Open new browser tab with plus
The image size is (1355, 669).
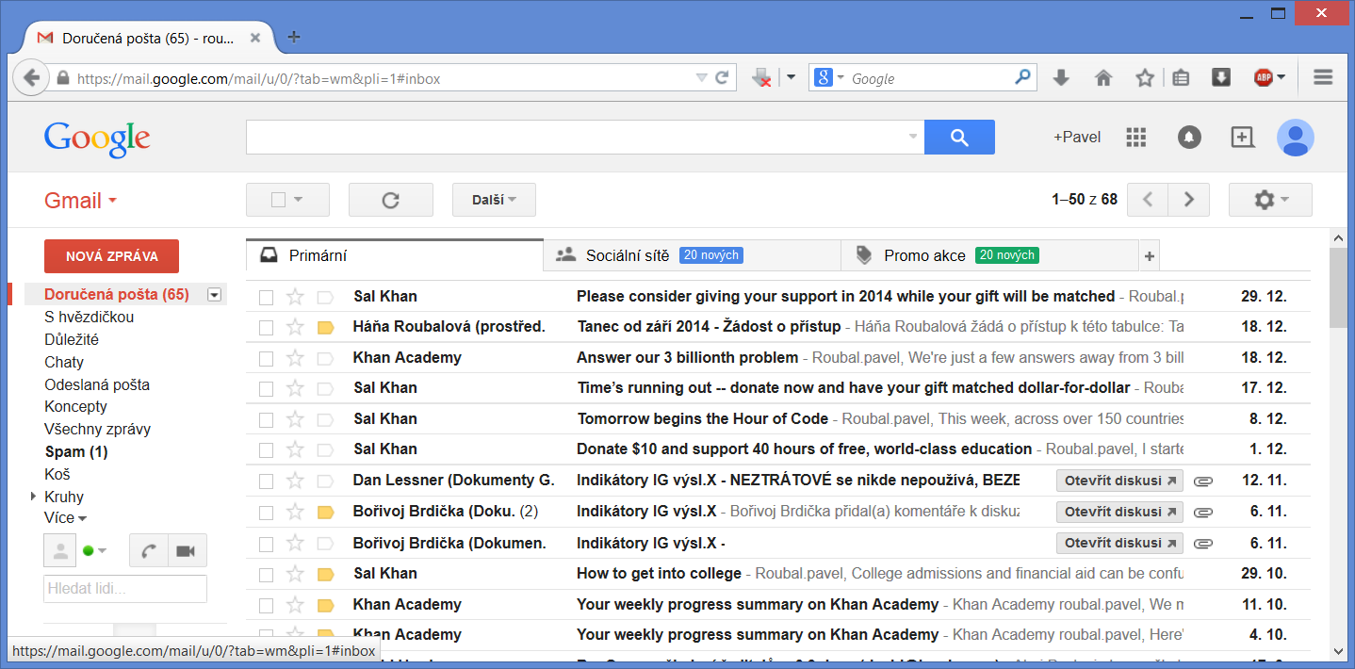[x=294, y=37]
